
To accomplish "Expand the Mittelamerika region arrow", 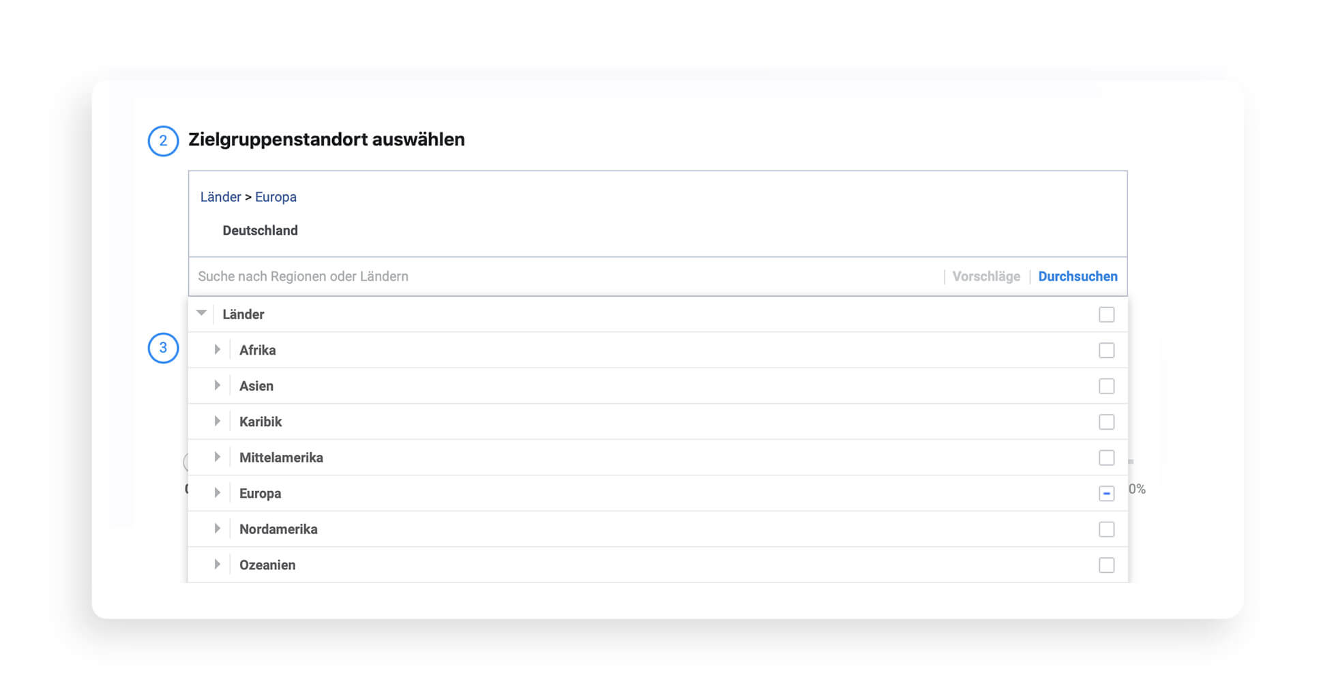I will (218, 457).
